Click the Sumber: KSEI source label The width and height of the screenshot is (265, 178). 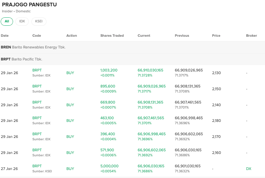pos(42,171)
